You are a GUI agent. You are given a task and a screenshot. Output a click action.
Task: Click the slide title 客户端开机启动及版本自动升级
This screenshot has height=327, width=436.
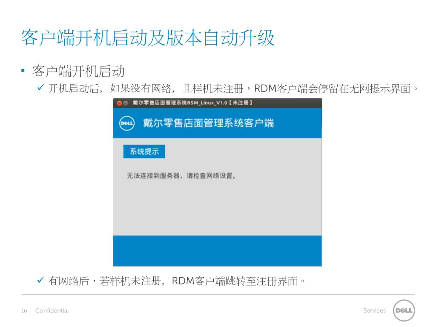[148, 37]
